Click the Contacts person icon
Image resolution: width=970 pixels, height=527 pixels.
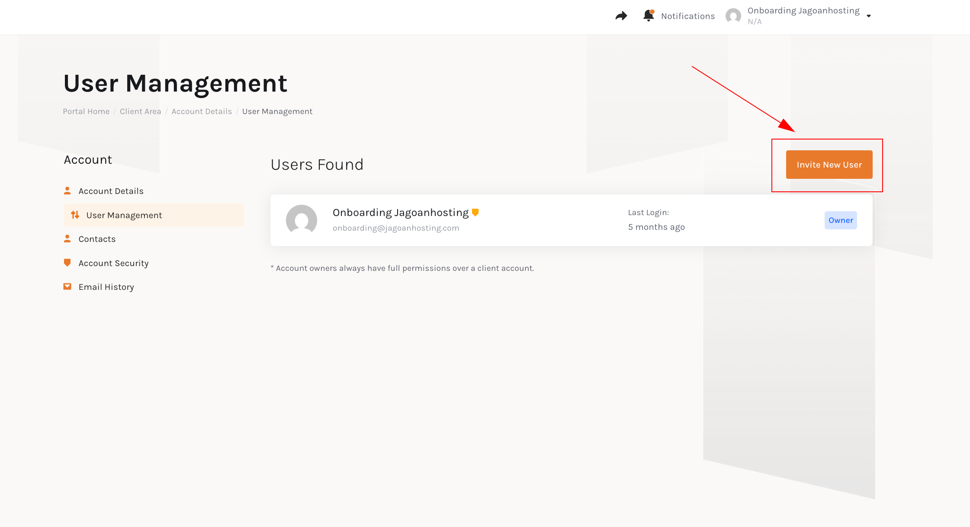[67, 238]
